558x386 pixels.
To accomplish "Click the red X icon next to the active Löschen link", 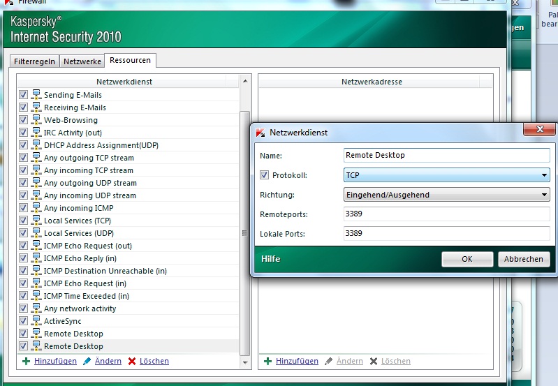I will (x=132, y=362).
